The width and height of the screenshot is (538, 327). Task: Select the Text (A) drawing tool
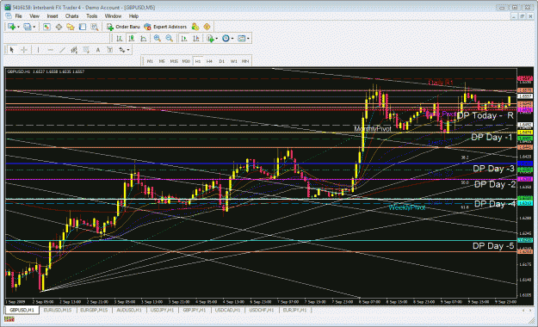pos(98,50)
